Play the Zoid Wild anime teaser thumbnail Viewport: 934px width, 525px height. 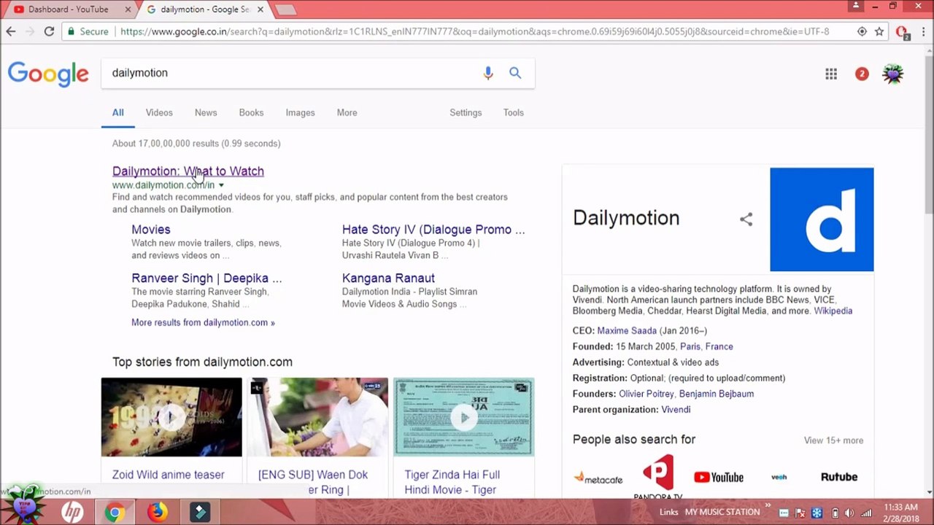pyautogui.click(x=171, y=417)
